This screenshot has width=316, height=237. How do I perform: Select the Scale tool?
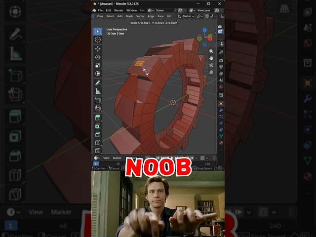98,65
